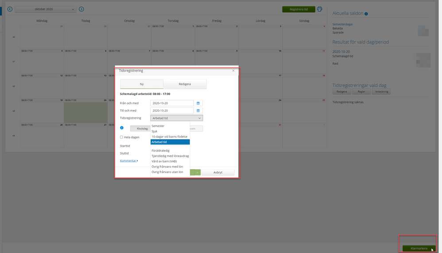Click Redigera under Tidsregistreringar vald dag
This screenshot has height=253, width=442.
341,92
